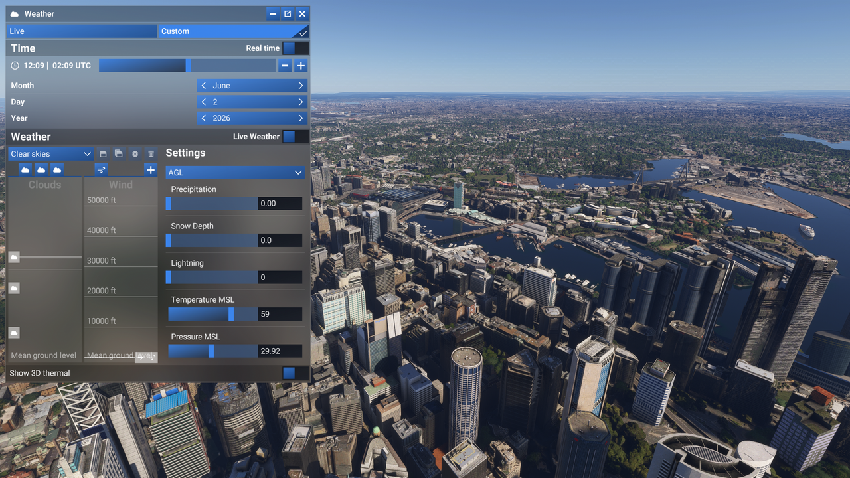Toggle Show 3D thermal

click(295, 373)
